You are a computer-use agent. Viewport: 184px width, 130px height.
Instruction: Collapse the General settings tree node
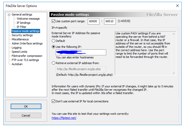pyautogui.click(x=9, y=15)
